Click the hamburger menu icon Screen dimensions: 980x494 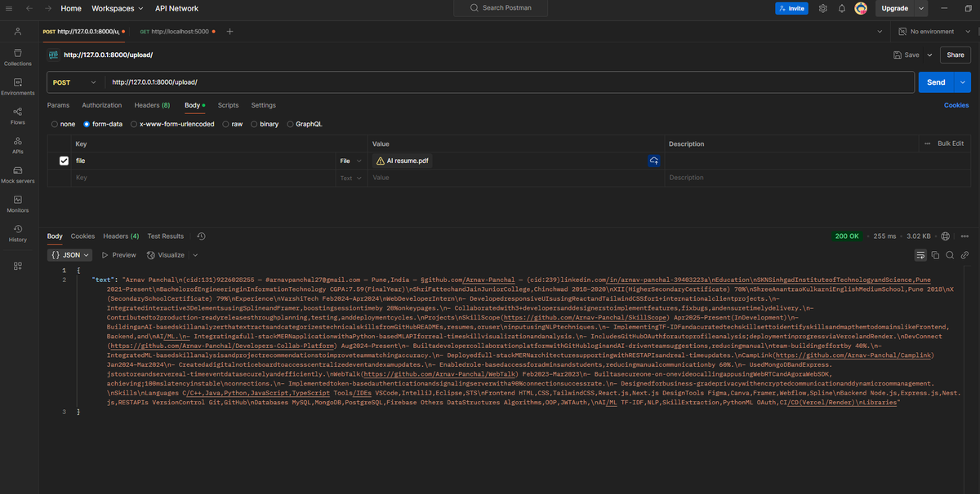coord(9,8)
